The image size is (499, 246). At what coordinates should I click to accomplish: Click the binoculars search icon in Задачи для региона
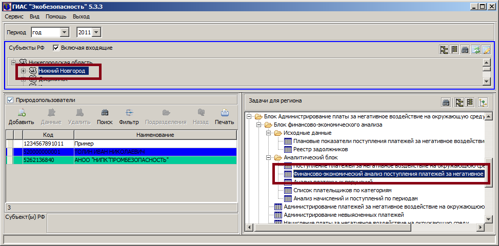pyautogui.click(x=446, y=102)
